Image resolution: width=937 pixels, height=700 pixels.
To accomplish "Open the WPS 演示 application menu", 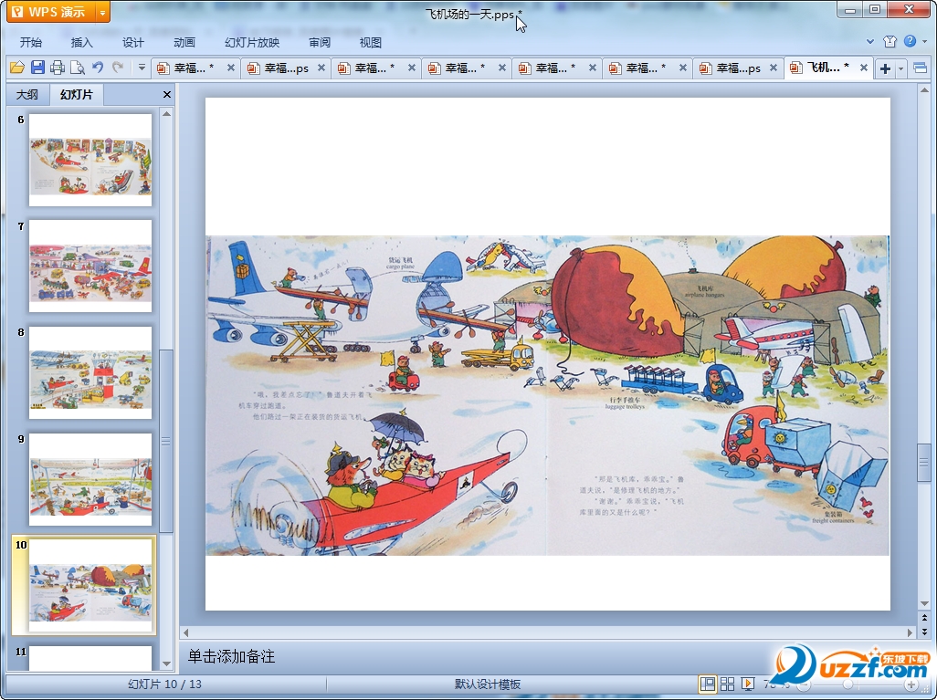I will click(51, 11).
